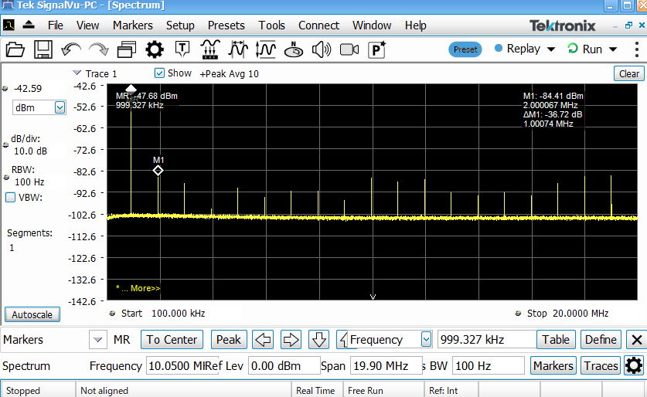The width and height of the screenshot is (647, 397).
Task: Click the Span input field
Action: coord(380,366)
